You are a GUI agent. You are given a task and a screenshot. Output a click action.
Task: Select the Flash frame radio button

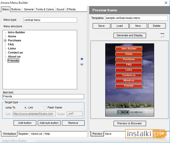[45, 108]
